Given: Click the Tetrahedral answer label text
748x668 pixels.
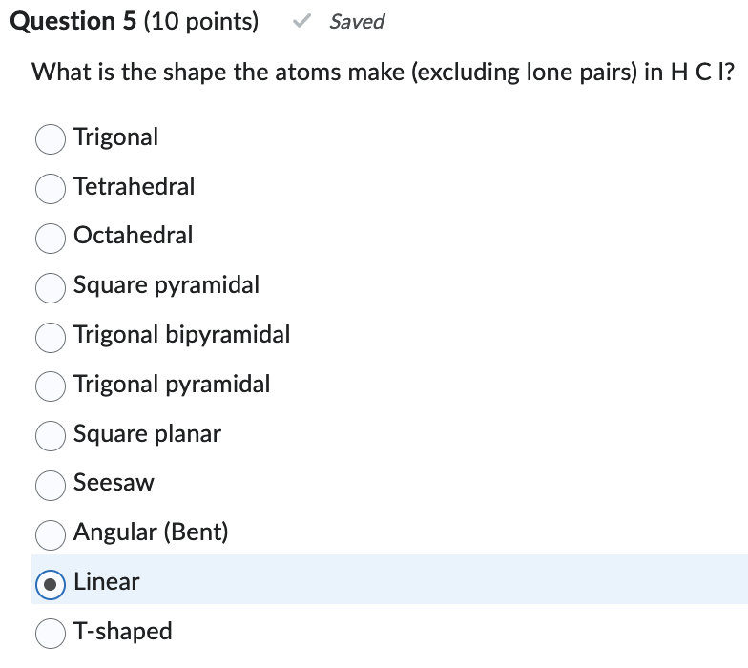Looking at the screenshot, I should point(134,186).
